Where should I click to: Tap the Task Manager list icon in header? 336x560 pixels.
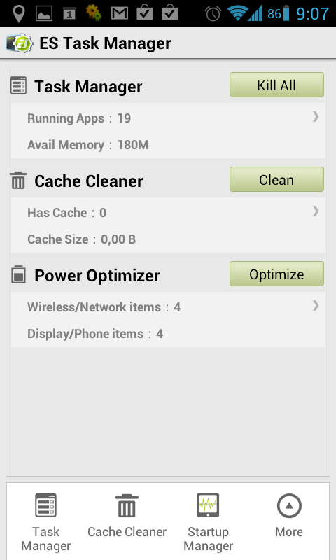click(18, 85)
